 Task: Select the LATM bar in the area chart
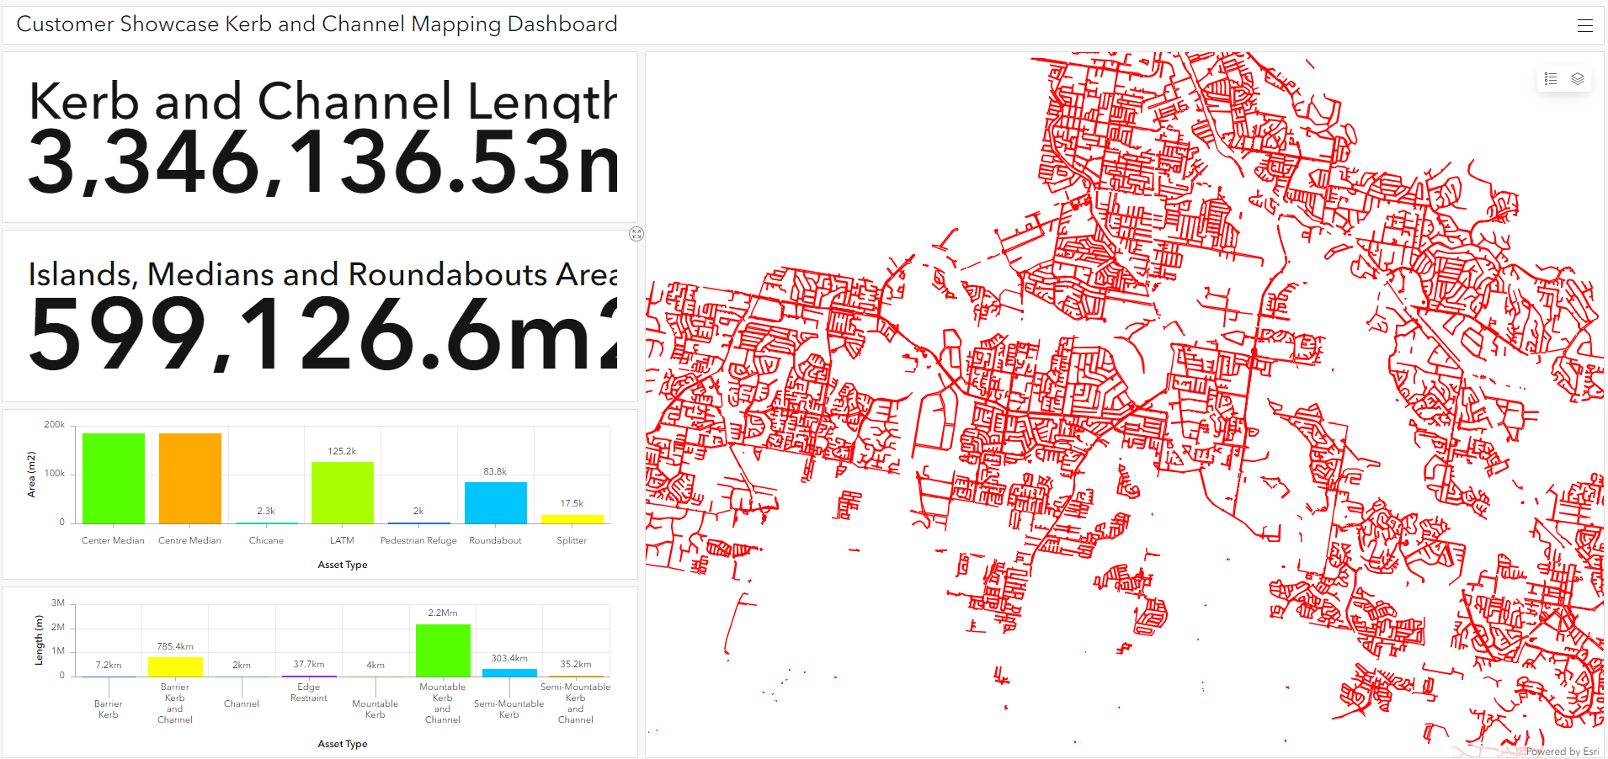[x=342, y=491]
